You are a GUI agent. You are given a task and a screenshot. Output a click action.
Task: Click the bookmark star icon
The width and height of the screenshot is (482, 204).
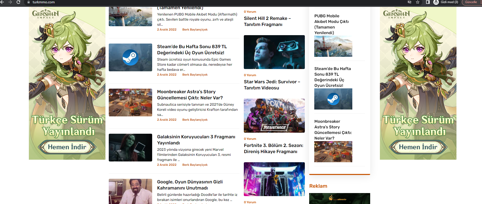[418, 2]
